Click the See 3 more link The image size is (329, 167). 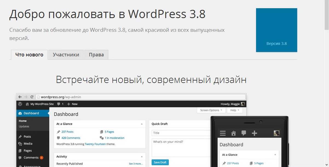[x=136, y=164]
